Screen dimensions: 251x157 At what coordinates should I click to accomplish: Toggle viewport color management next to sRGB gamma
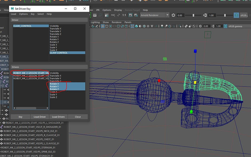[x=225, y=26]
